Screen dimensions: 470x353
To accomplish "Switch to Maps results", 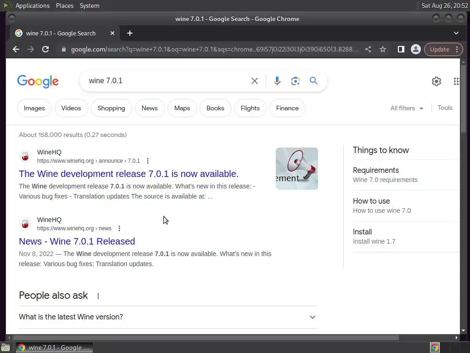I will (182, 108).
